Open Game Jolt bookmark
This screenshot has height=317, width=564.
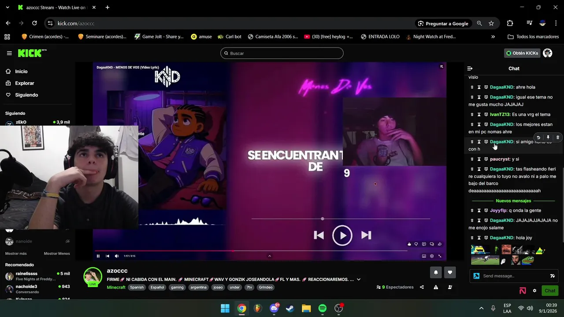click(159, 37)
